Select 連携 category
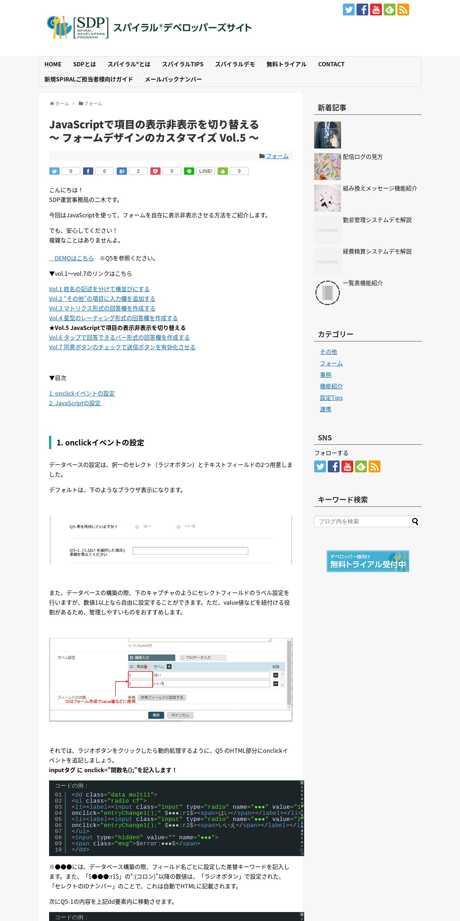Screen dimensions: 460x921 click(x=326, y=409)
